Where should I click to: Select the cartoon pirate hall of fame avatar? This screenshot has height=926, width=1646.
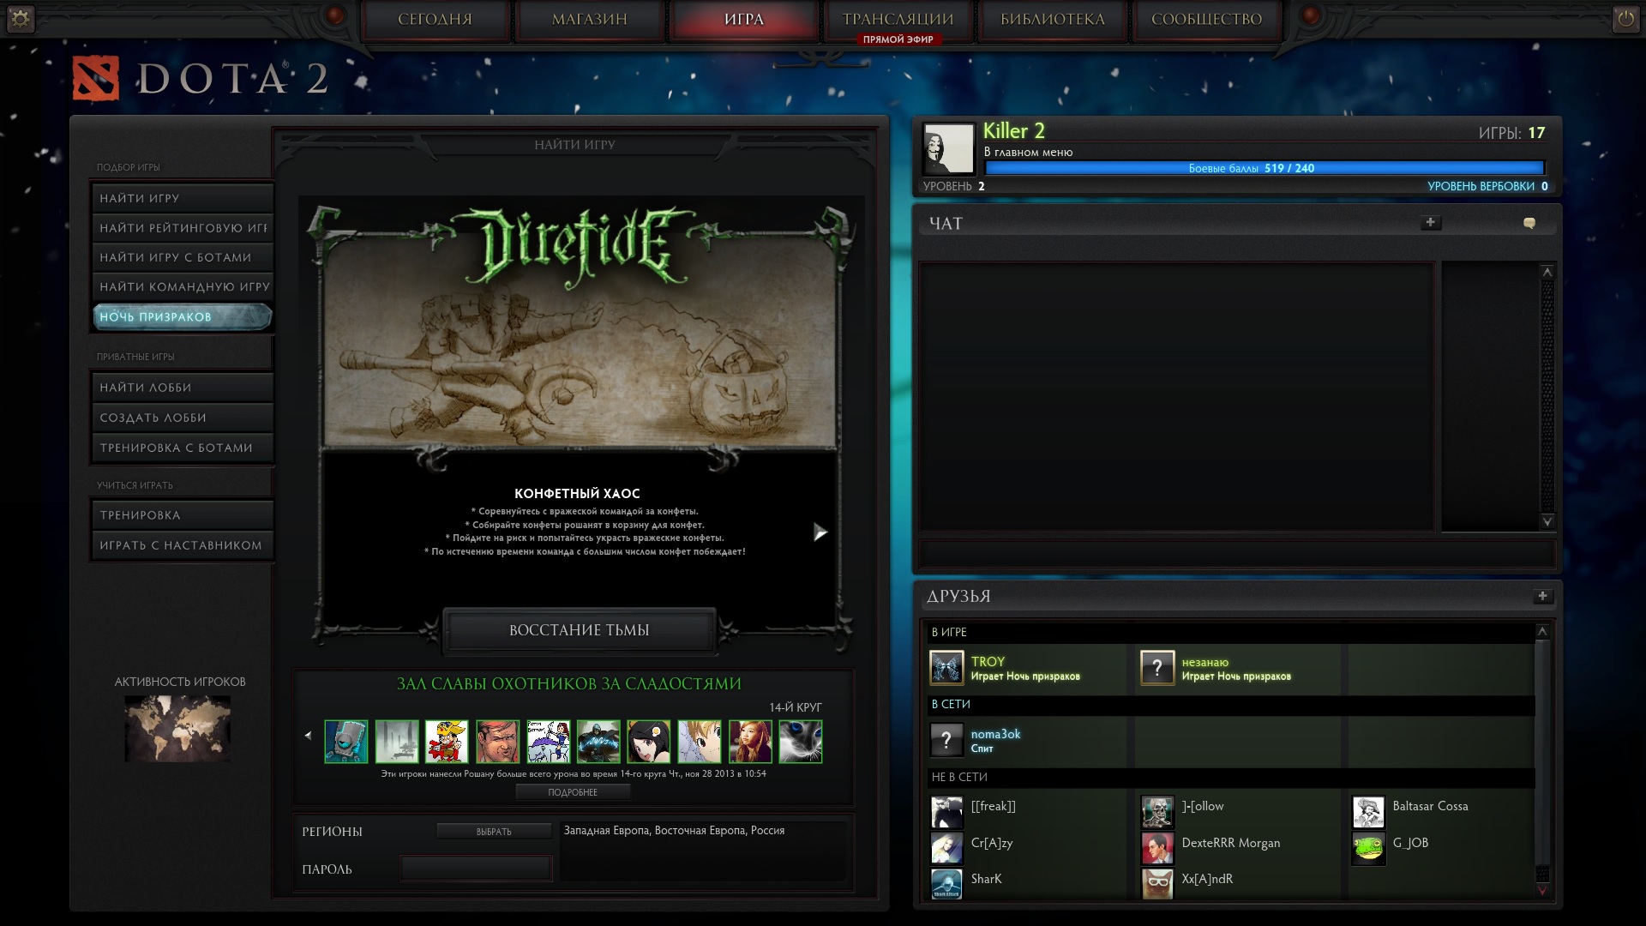pos(447,742)
